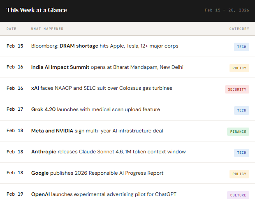Open Google Responsible AI Progress Report story

[x=97, y=173]
